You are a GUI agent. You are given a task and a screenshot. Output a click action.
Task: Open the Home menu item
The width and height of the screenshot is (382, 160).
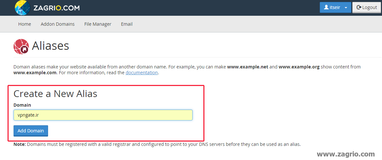pyautogui.click(x=25, y=24)
